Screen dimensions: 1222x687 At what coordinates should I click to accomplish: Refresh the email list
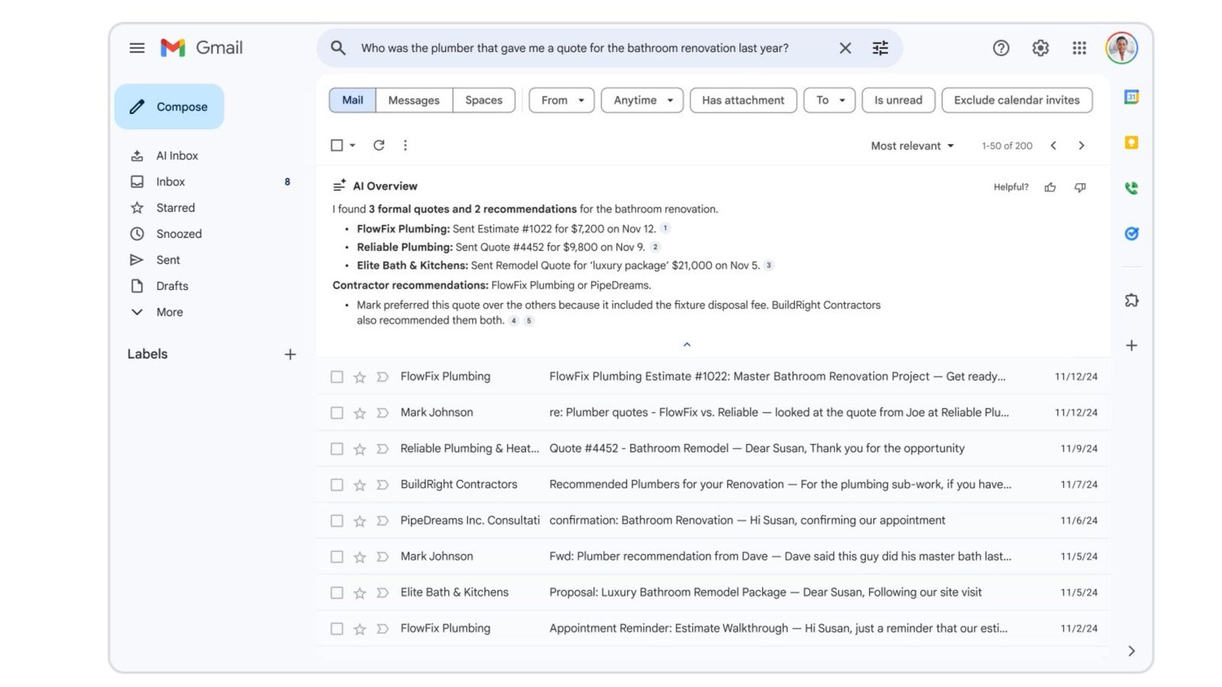[379, 145]
